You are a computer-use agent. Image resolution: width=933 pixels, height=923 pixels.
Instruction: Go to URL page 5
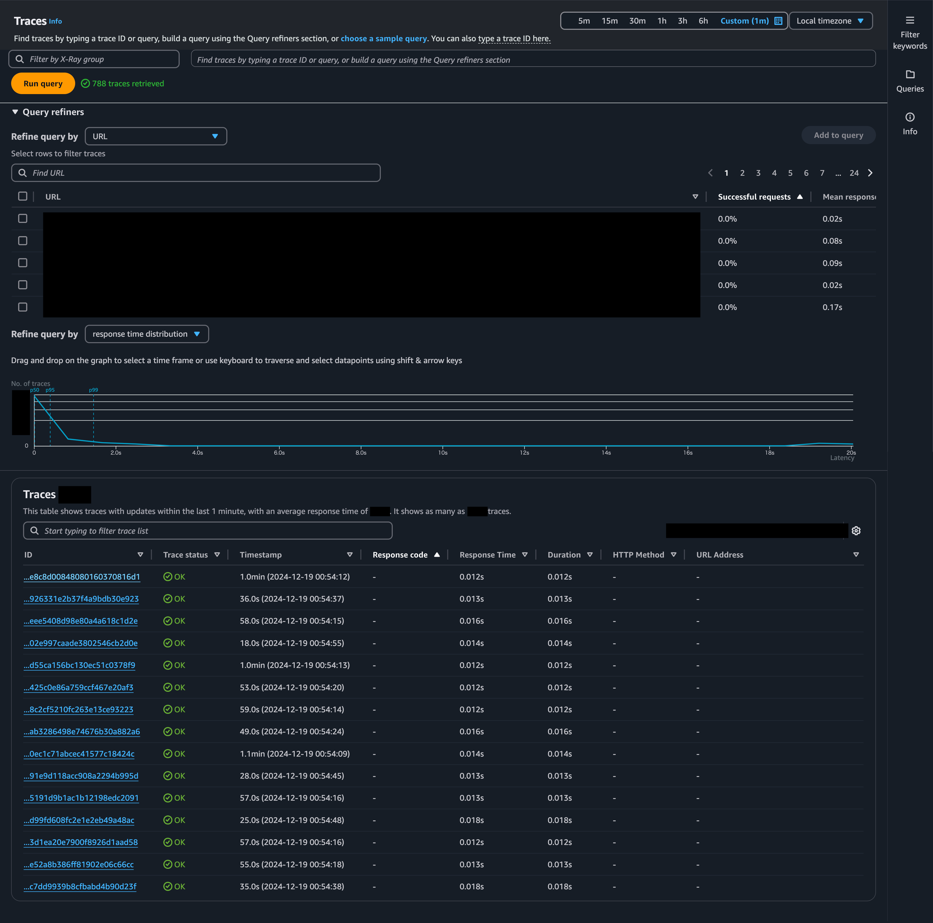[x=790, y=173]
